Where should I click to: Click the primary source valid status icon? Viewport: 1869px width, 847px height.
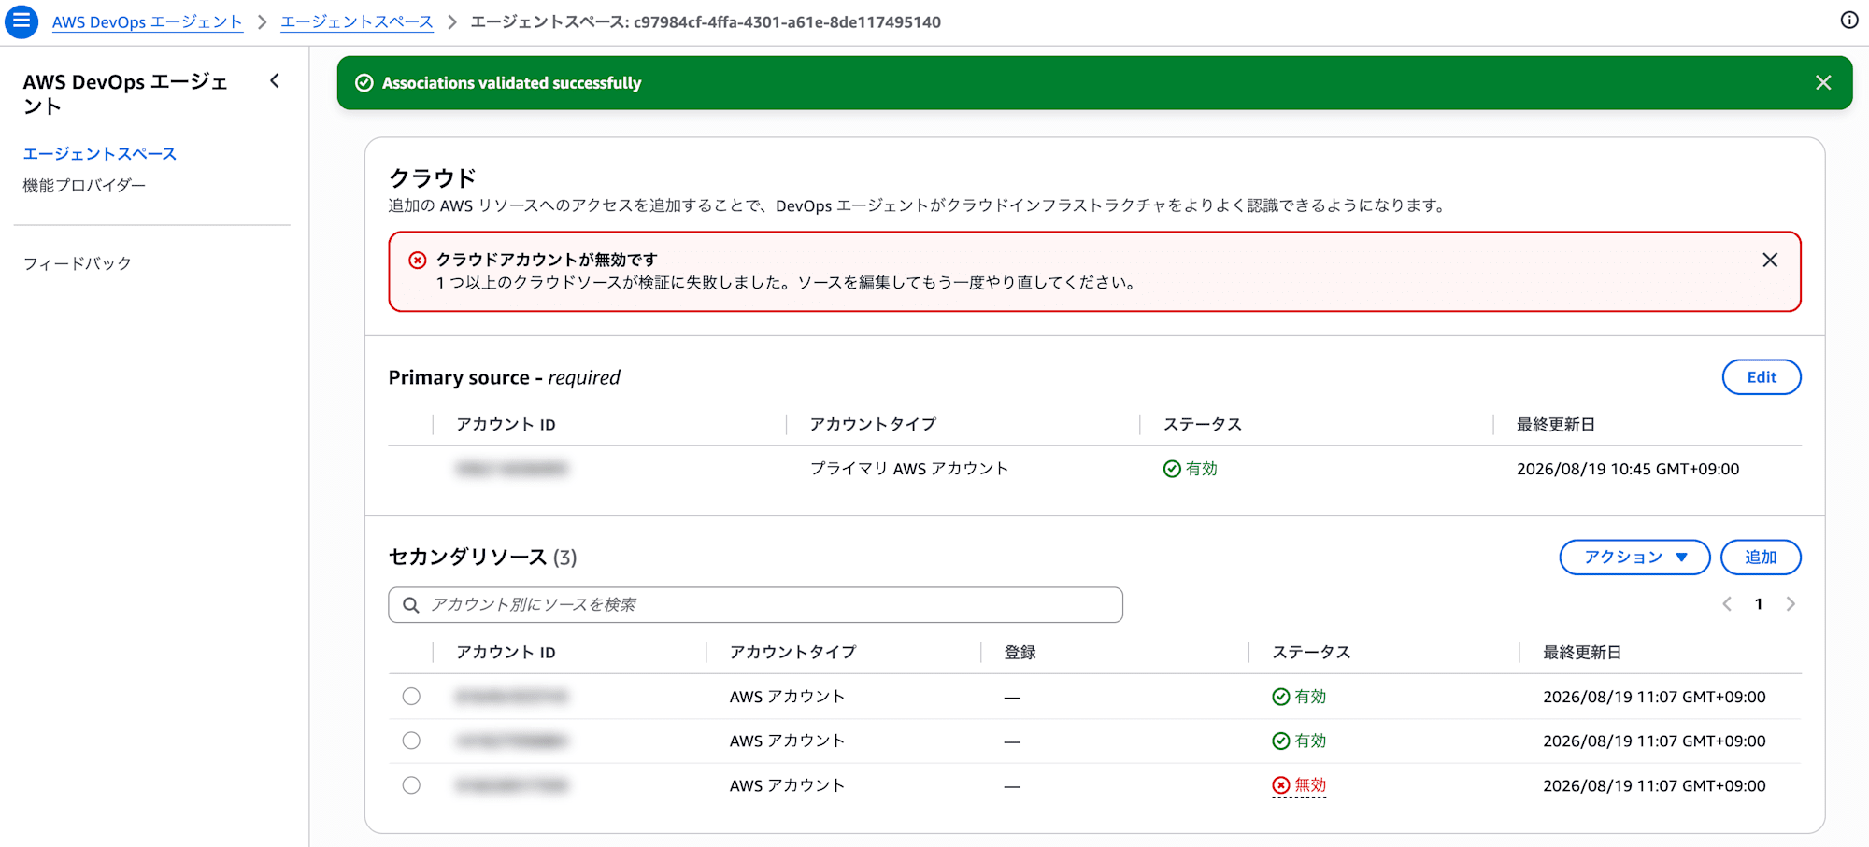pyautogui.click(x=1172, y=469)
